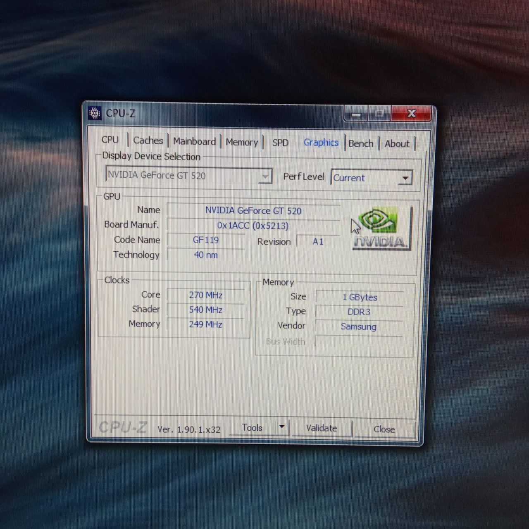Open the Tools dropdown arrow
The height and width of the screenshot is (529, 529).
click(282, 427)
